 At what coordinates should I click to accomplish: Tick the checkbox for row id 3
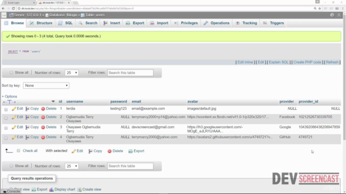click(6, 128)
